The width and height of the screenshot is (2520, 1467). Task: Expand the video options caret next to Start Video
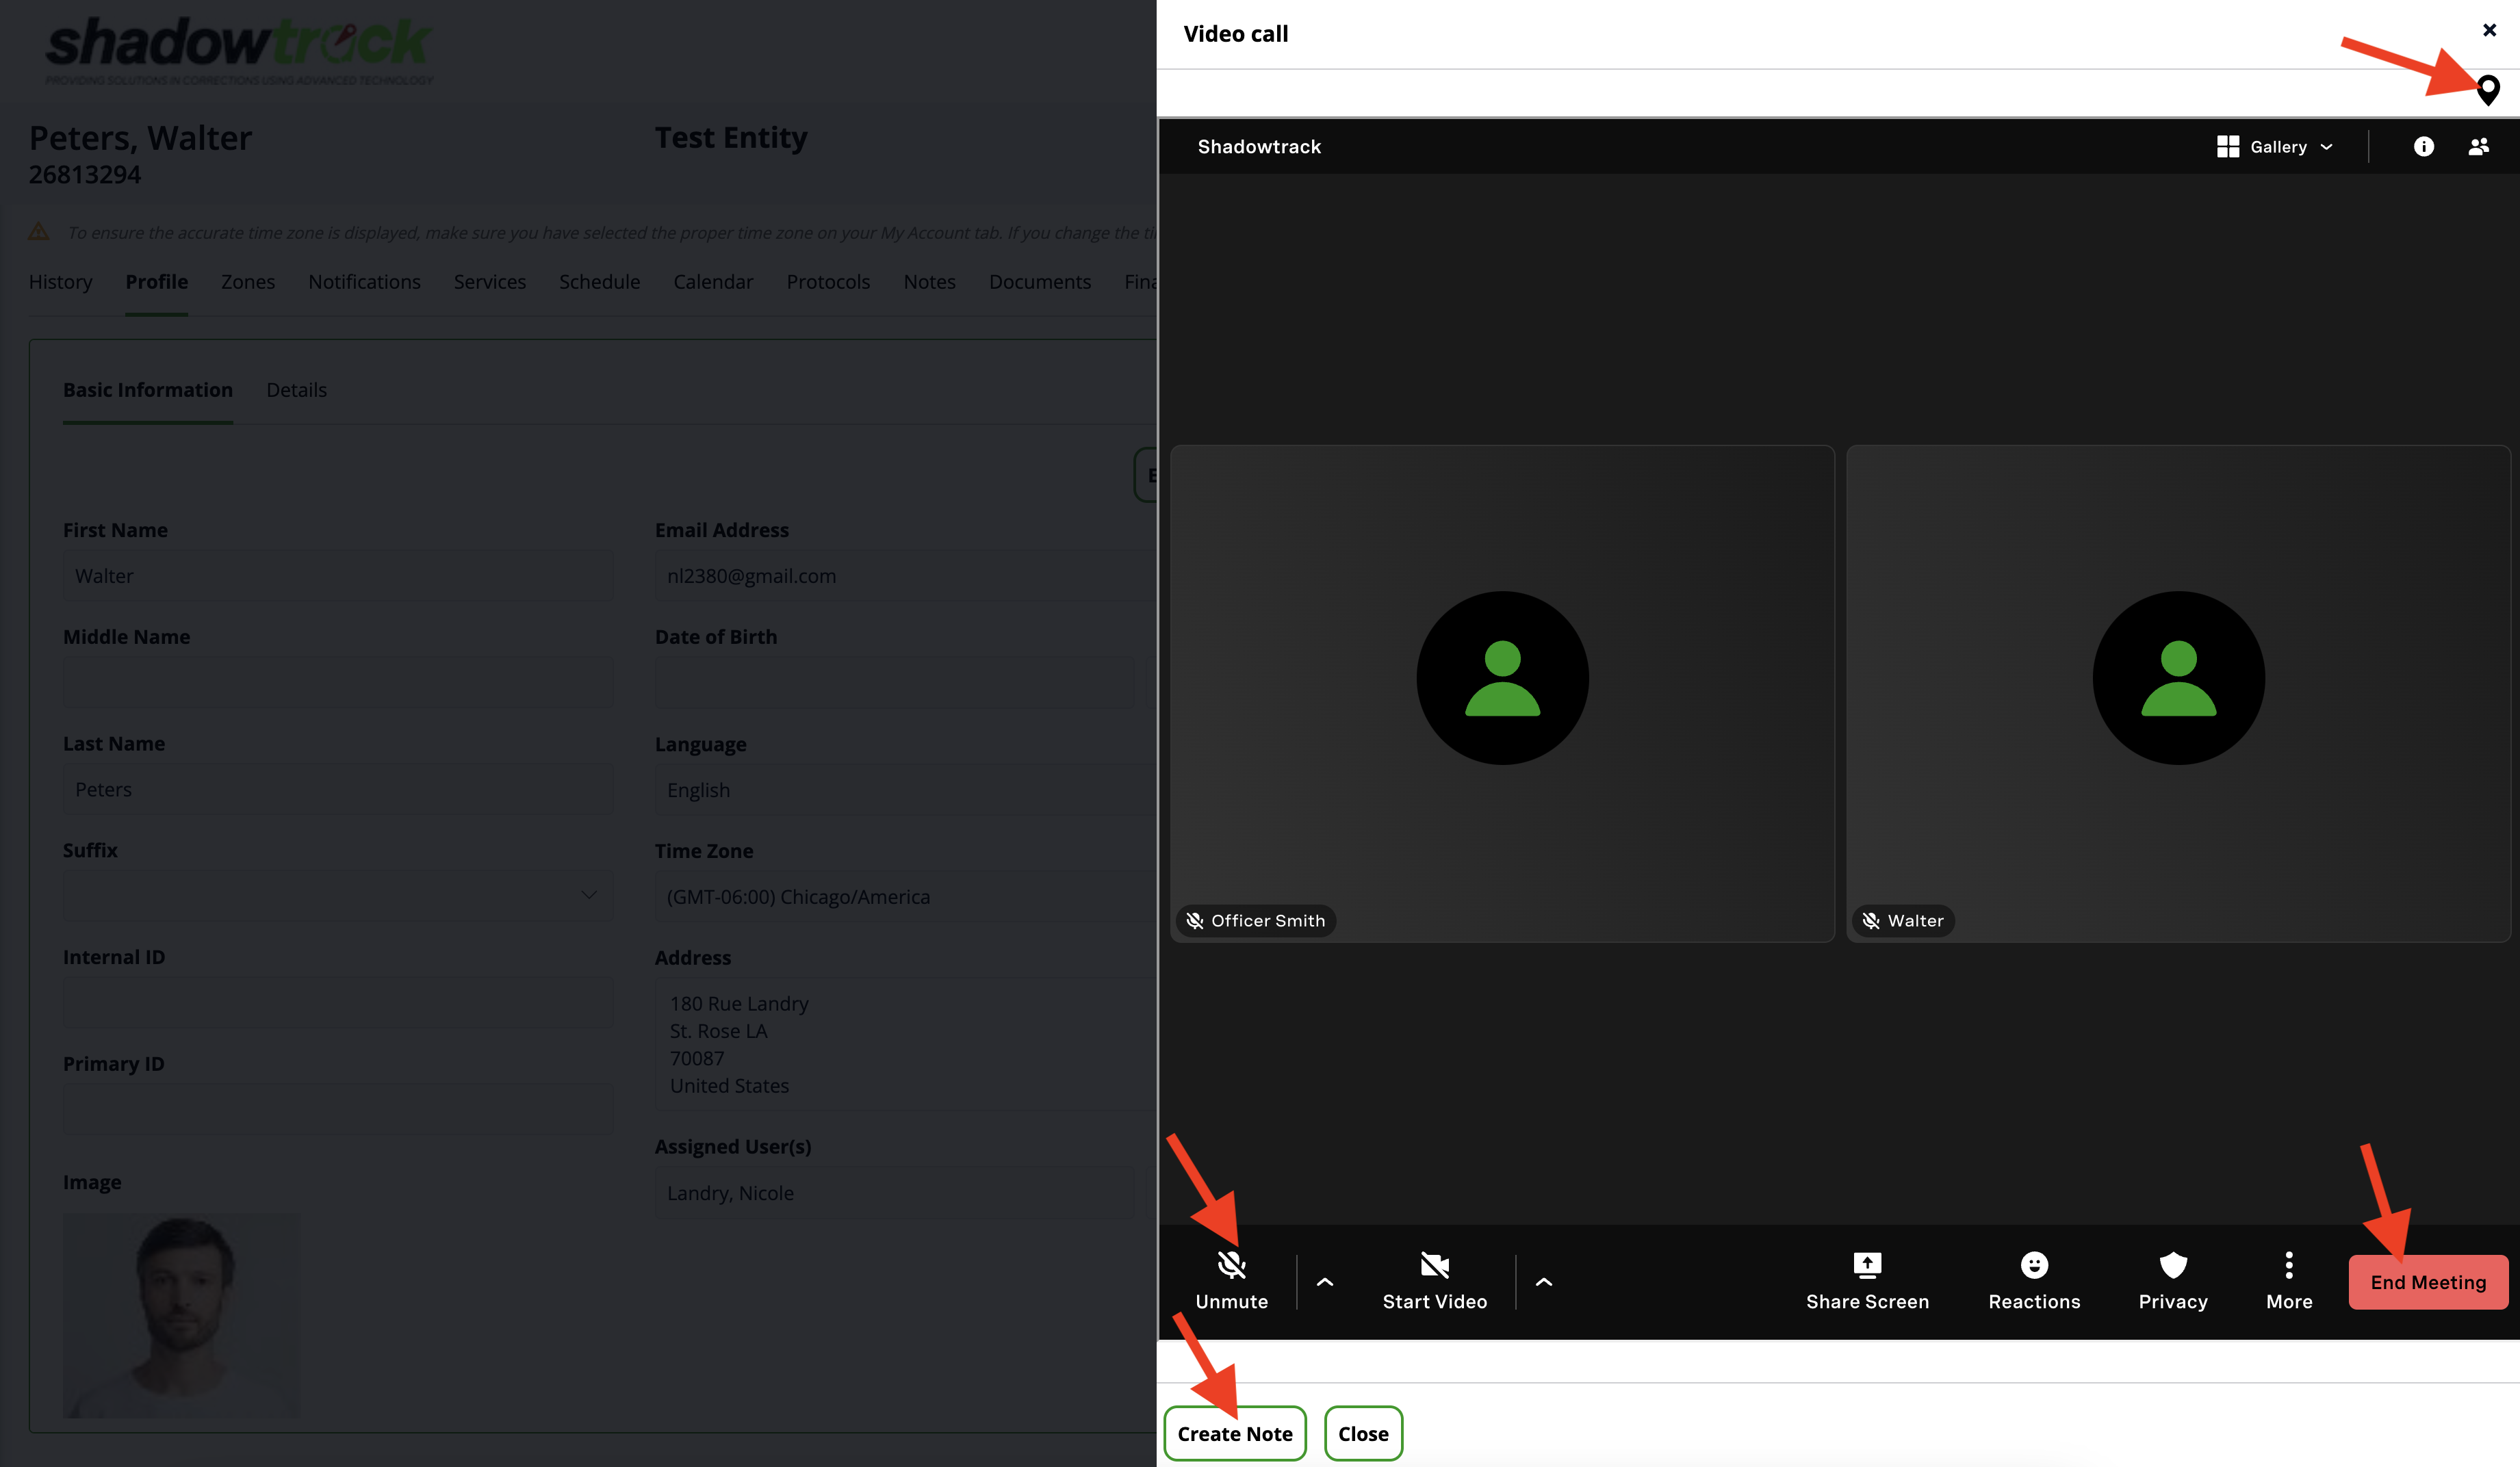click(1543, 1282)
